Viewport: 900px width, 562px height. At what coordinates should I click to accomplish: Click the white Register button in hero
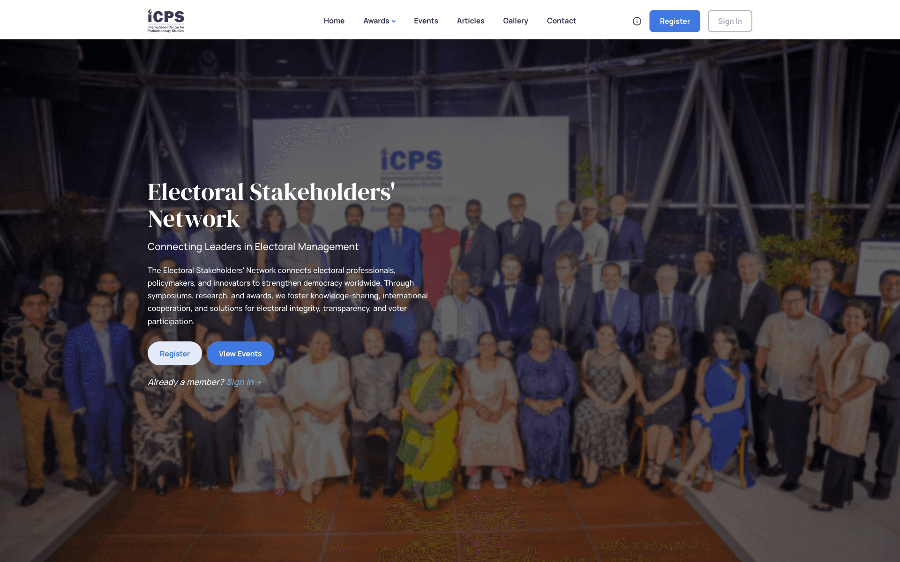click(x=175, y=354)
